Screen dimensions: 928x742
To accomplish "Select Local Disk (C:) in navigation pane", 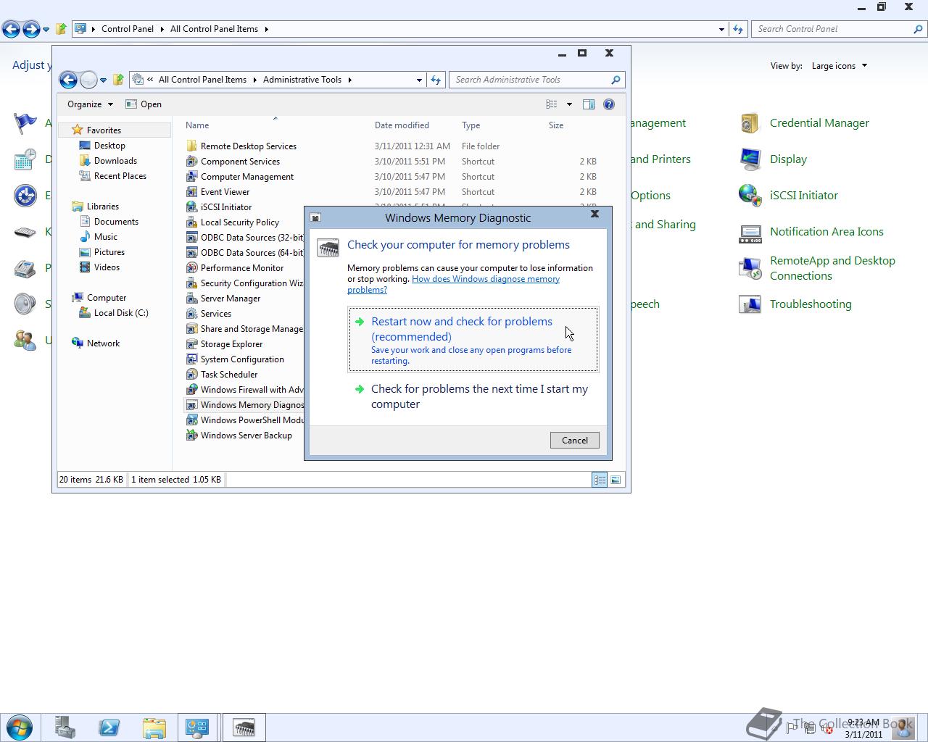I will pyautogui.click(x=120, y=313).
